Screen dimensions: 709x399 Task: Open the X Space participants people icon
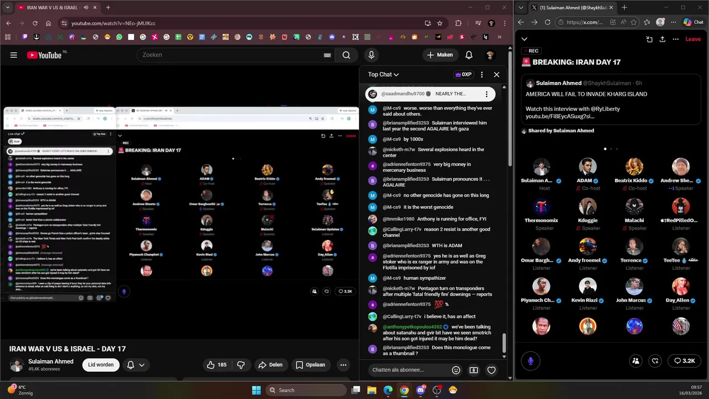[636, 361]
